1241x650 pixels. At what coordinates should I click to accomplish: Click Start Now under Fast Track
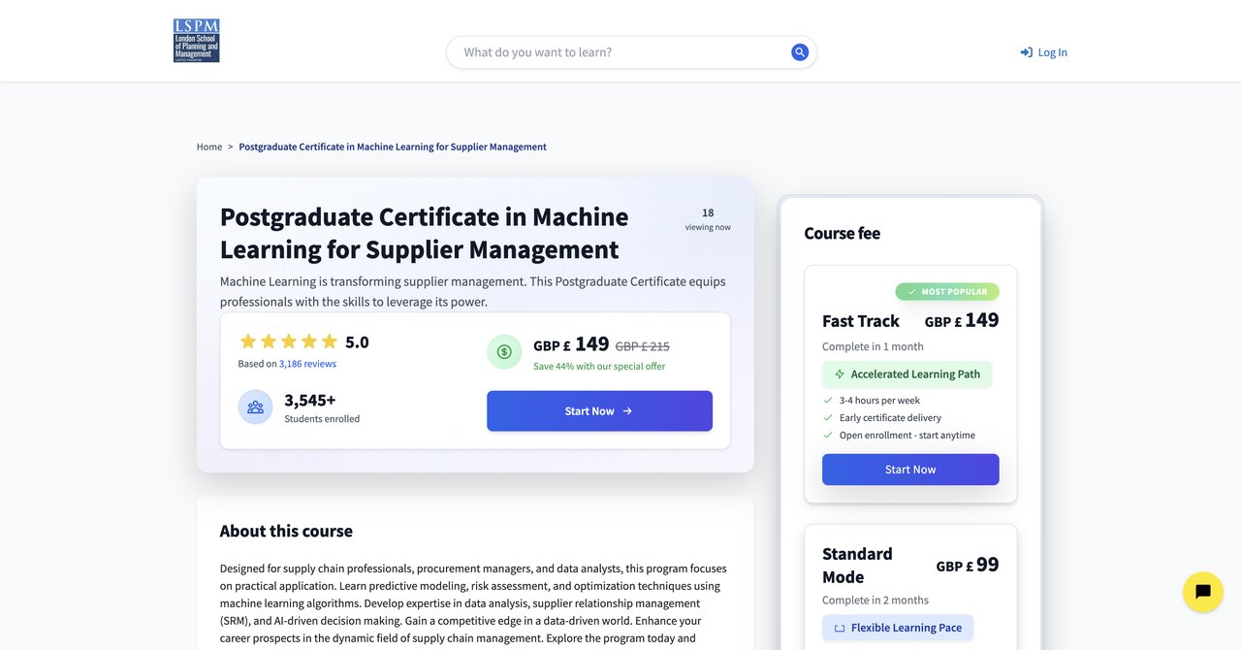click(x=910, y=470)
